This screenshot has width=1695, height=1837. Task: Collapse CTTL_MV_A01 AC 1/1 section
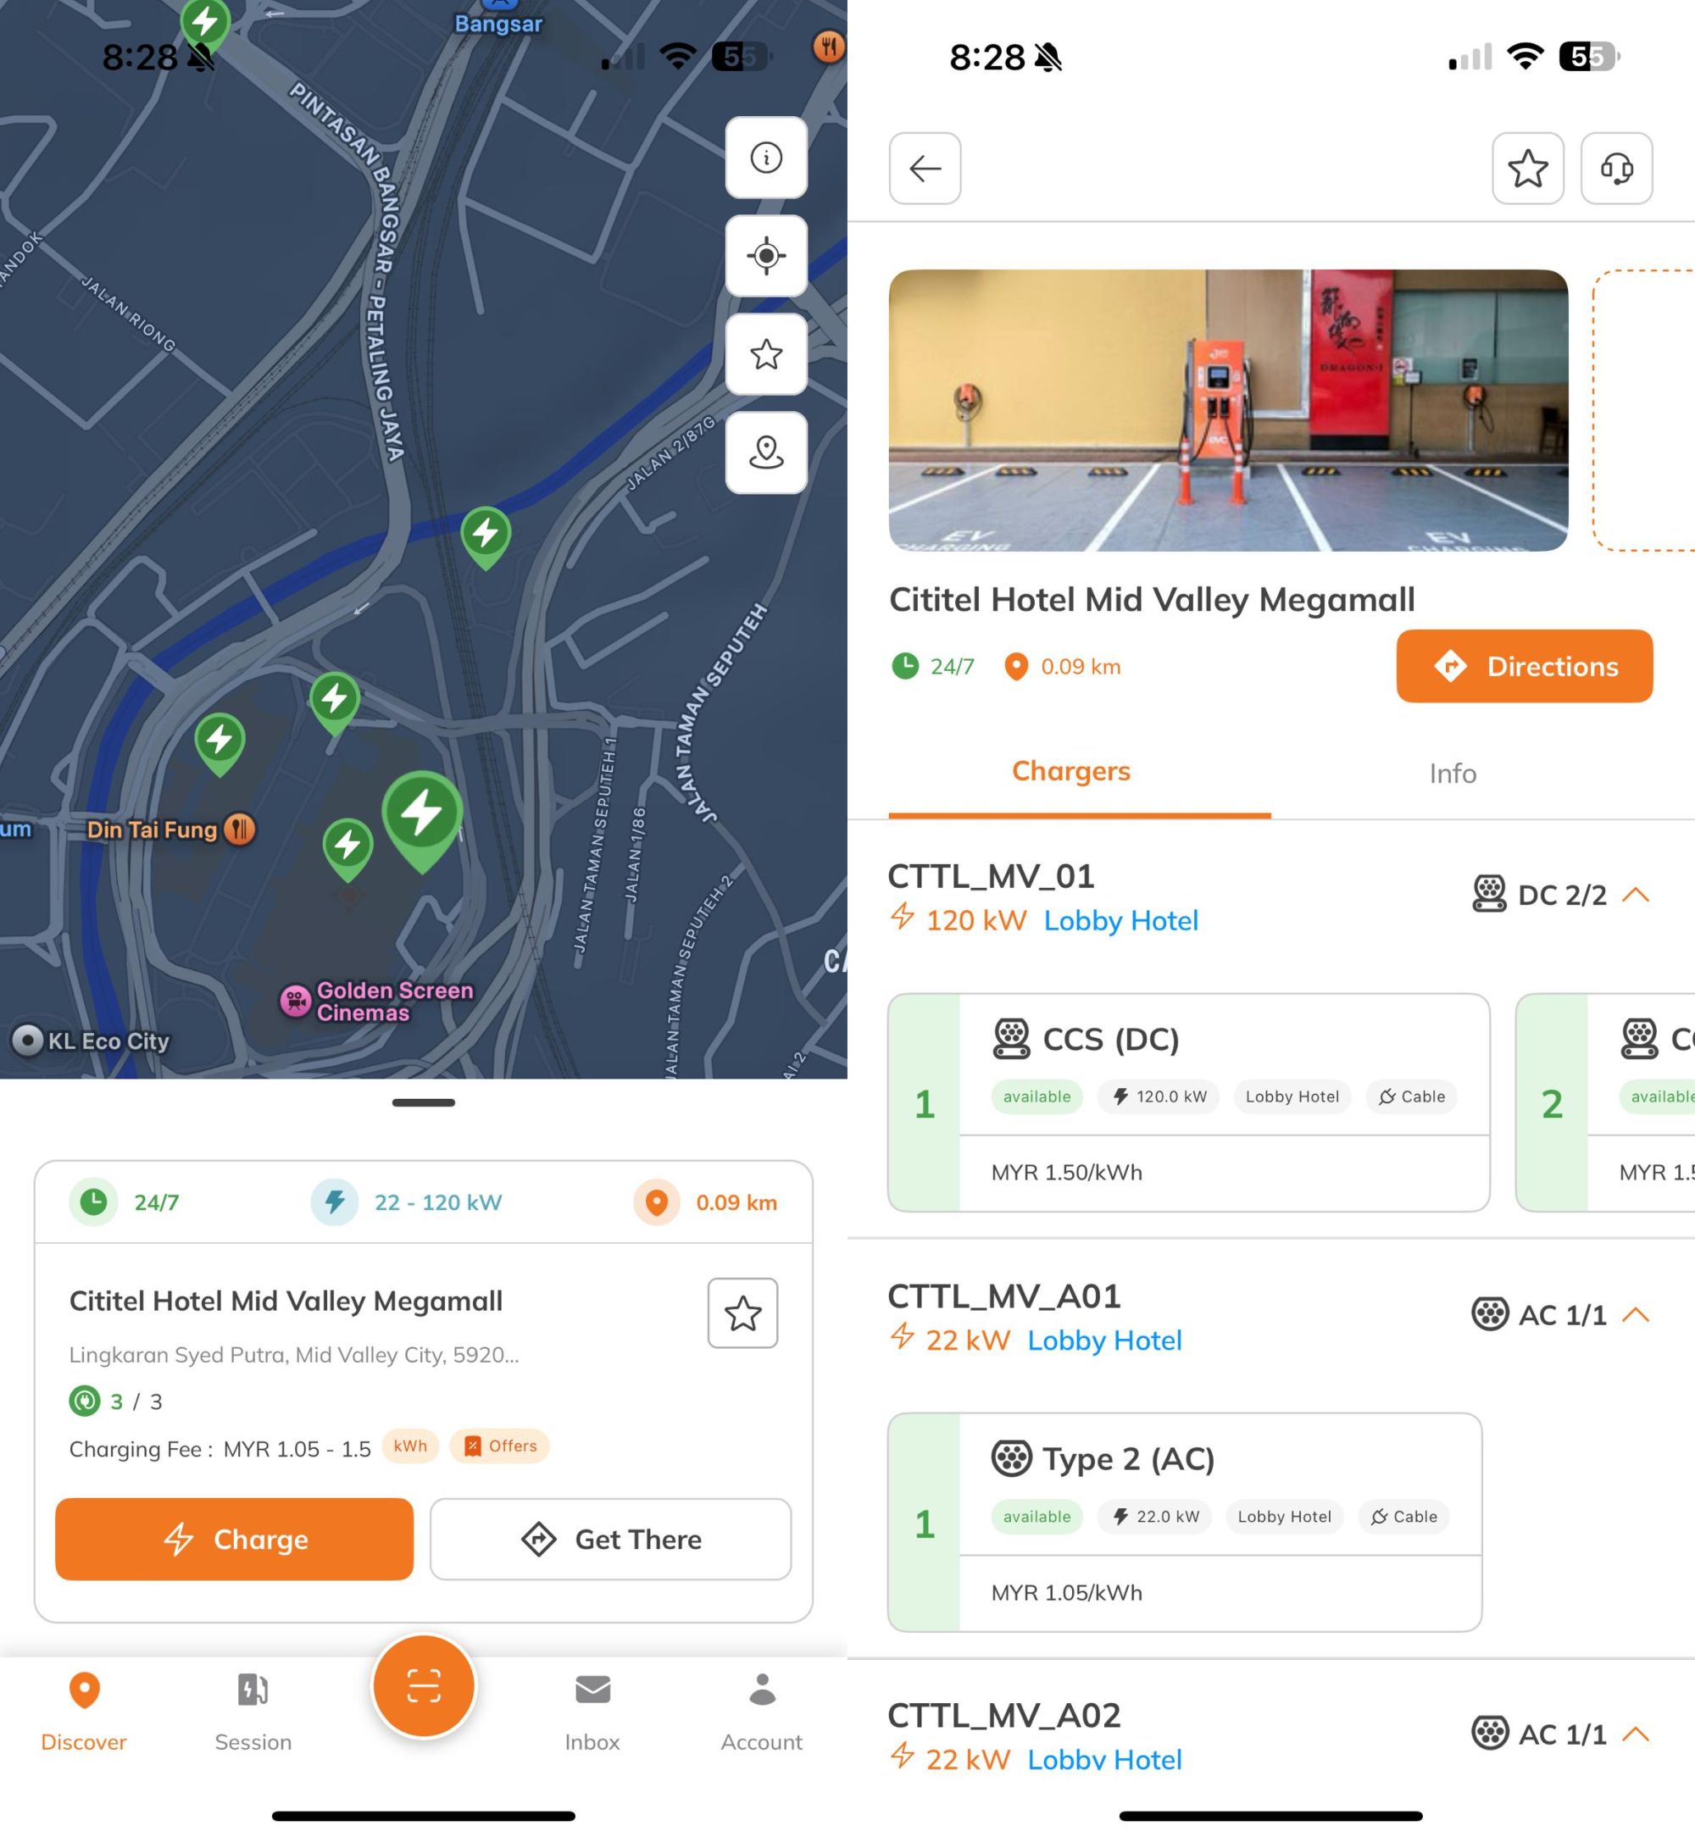1636,1315
